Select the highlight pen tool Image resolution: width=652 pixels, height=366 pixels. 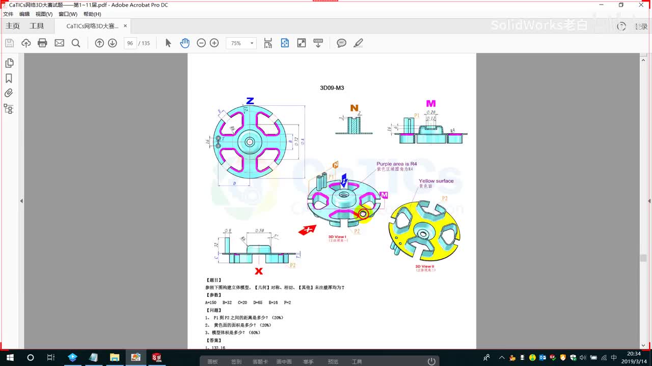(358, 43)
